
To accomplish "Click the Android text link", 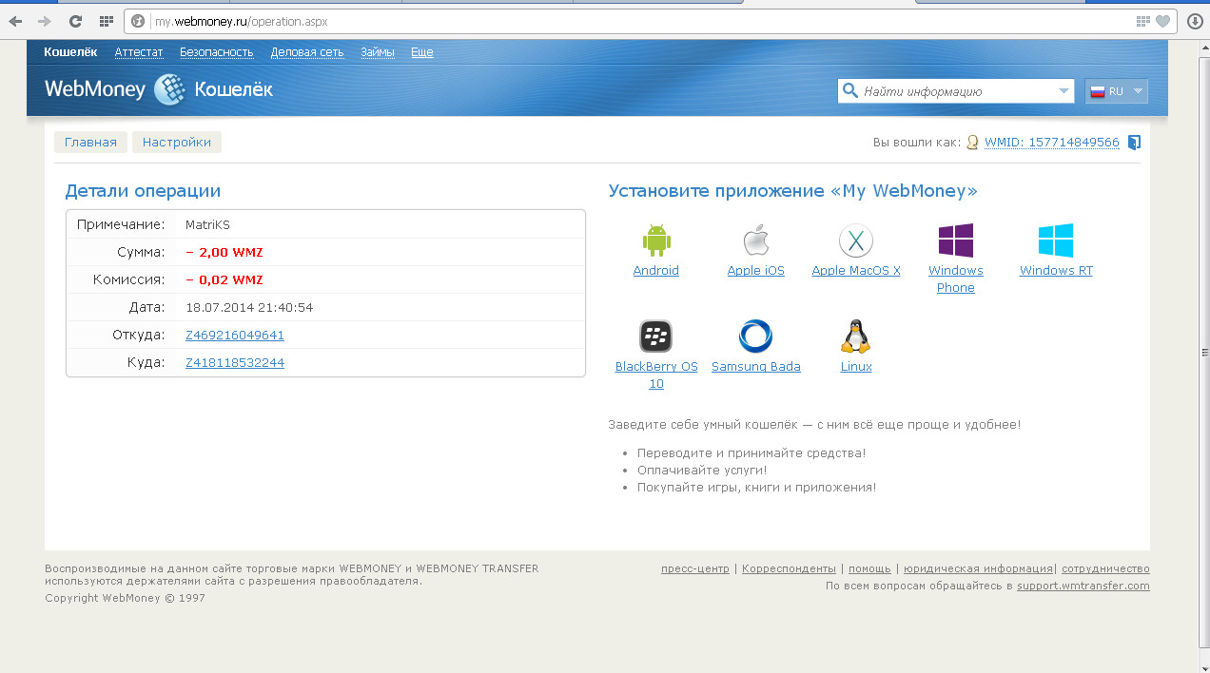I will (656, 271).
